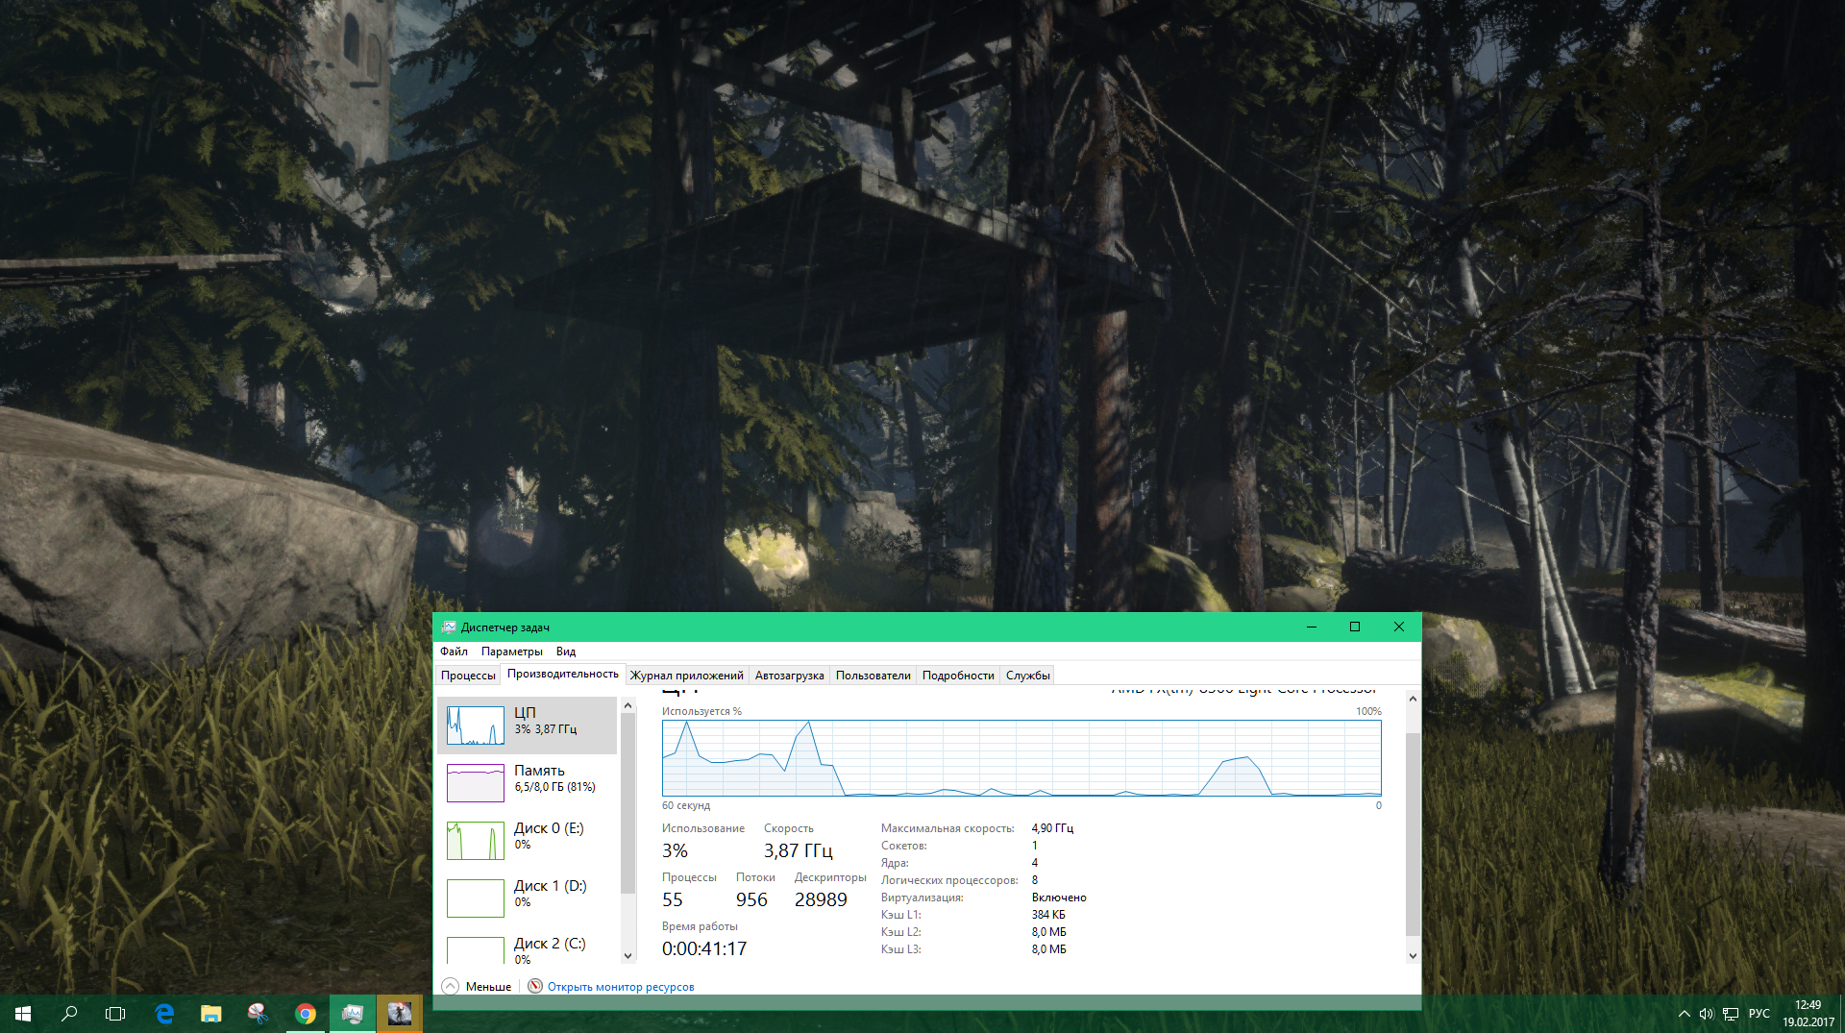Open network status in system tray
Screen dimensions: 1845x1033
1731,1014
